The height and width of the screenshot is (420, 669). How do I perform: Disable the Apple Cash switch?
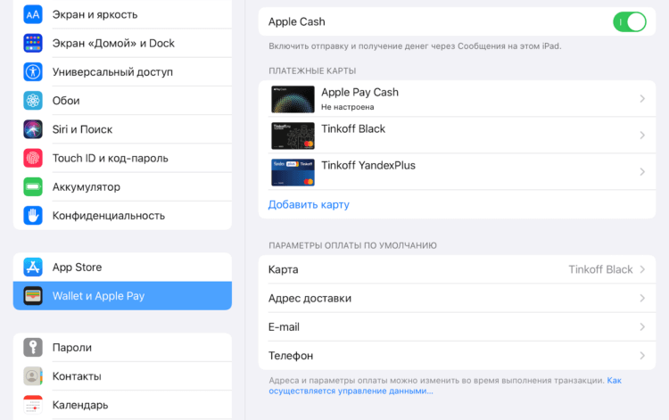(629, 21)
